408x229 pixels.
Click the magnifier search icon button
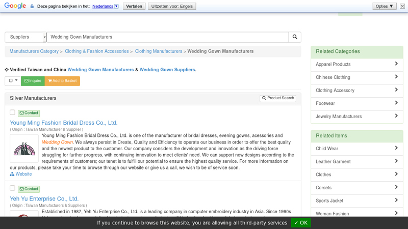point(295,37)
